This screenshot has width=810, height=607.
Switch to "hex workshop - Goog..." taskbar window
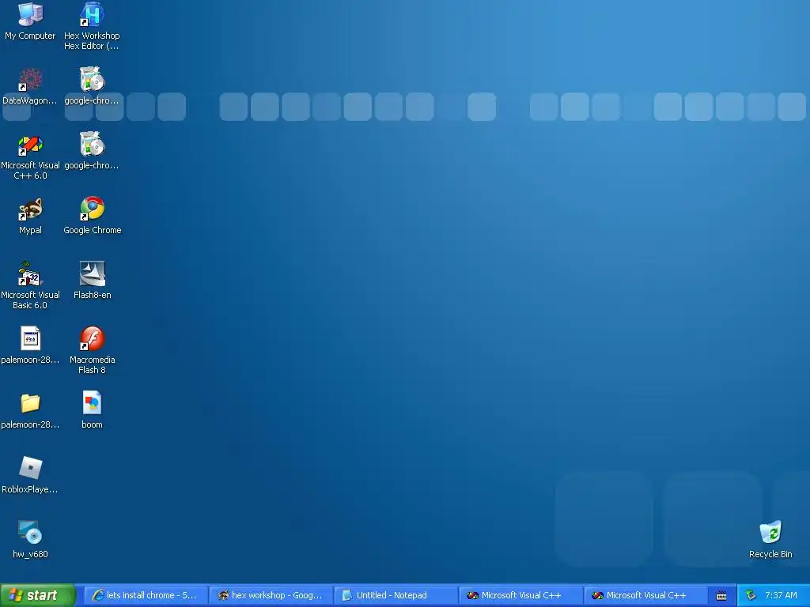click(271, 595)
